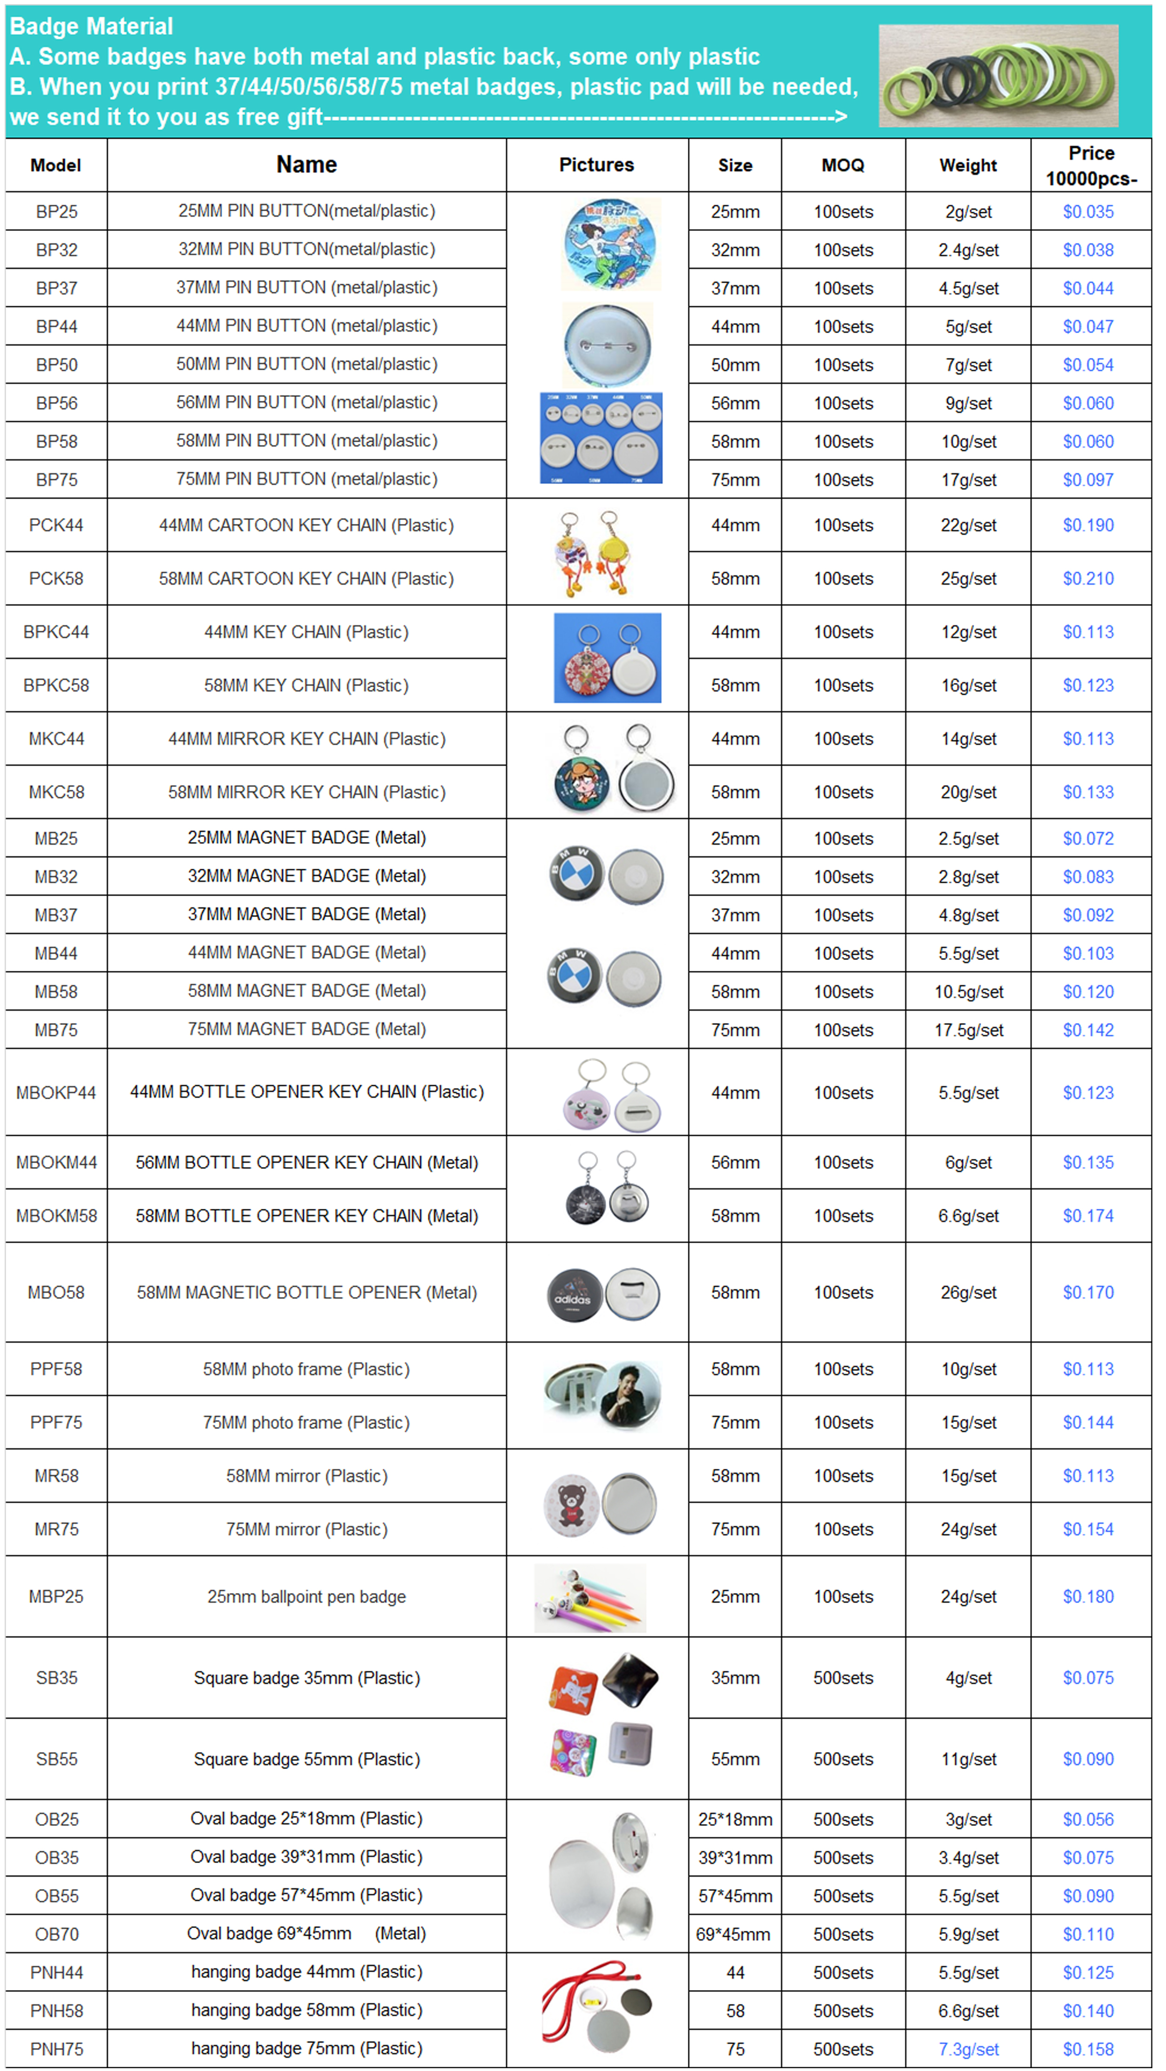Select the Model column header
Image resolution: width=1166 pixels, height=2071 pixels.
[55, 166]
